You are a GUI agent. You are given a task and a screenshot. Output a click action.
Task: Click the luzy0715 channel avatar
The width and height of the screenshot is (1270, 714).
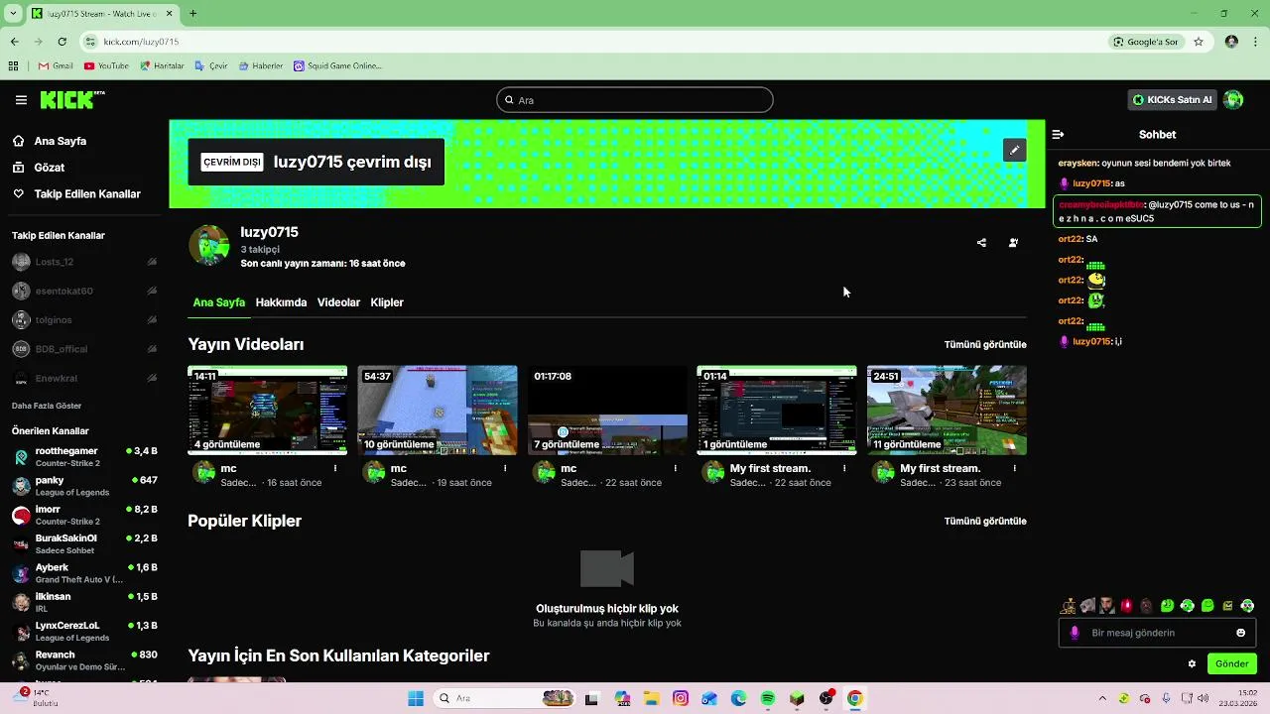click(208, 245)
